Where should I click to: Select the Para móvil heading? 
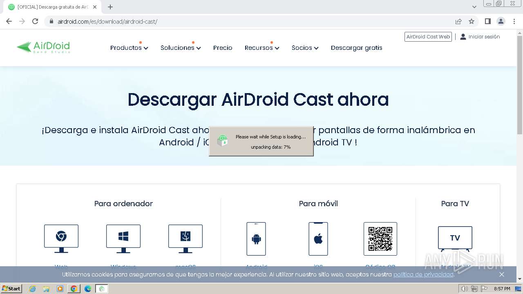click(318, 204)
